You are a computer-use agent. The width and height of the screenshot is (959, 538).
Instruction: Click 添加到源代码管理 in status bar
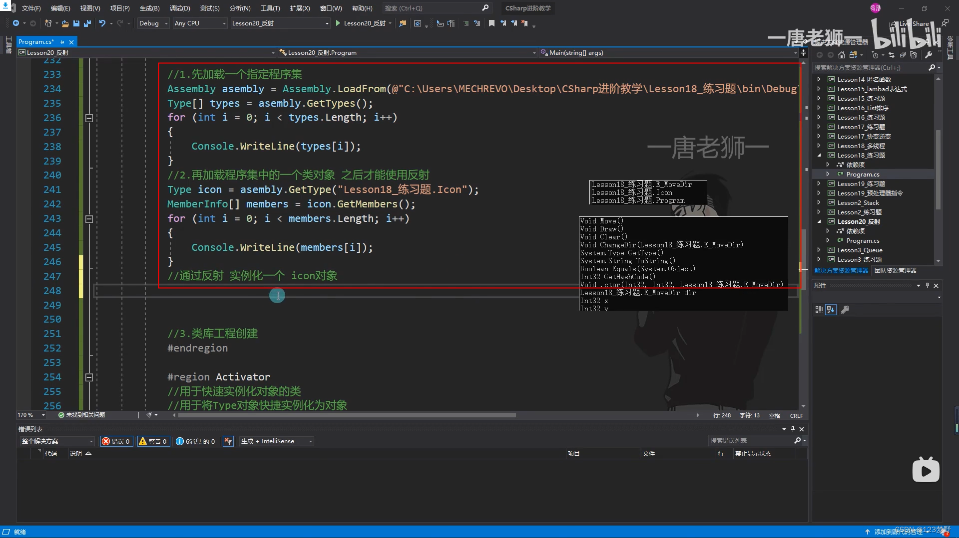(x=898, y=532)
